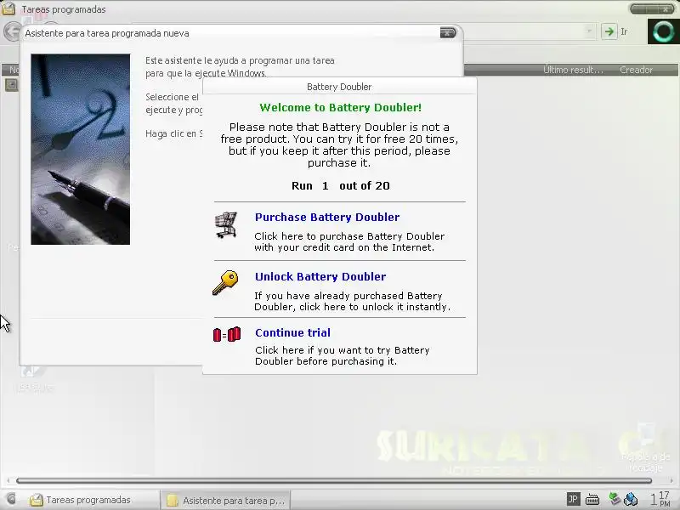Image resolution: width=680 pixels, height=510 pixels.
Task: Click the add task item icon in list
Action: [11, 85]
